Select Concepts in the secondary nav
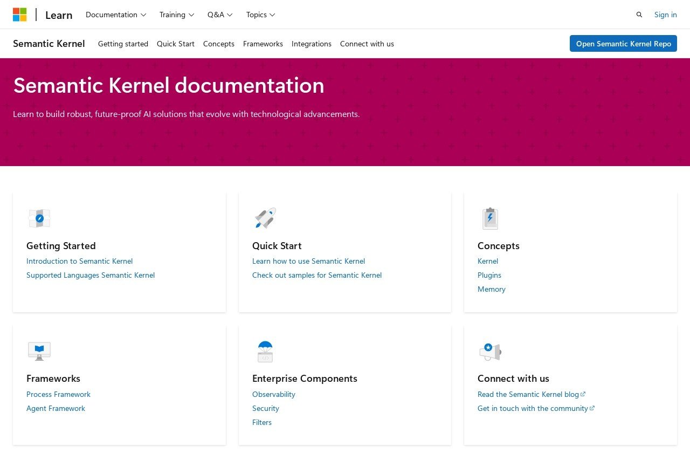690x460 pixels. 219,44
